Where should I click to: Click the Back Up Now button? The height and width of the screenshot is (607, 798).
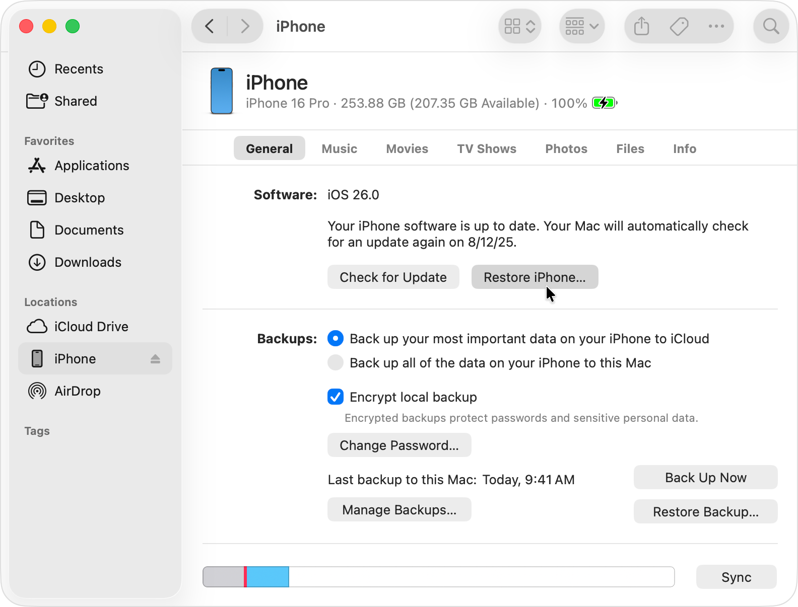tap(705, 478)
